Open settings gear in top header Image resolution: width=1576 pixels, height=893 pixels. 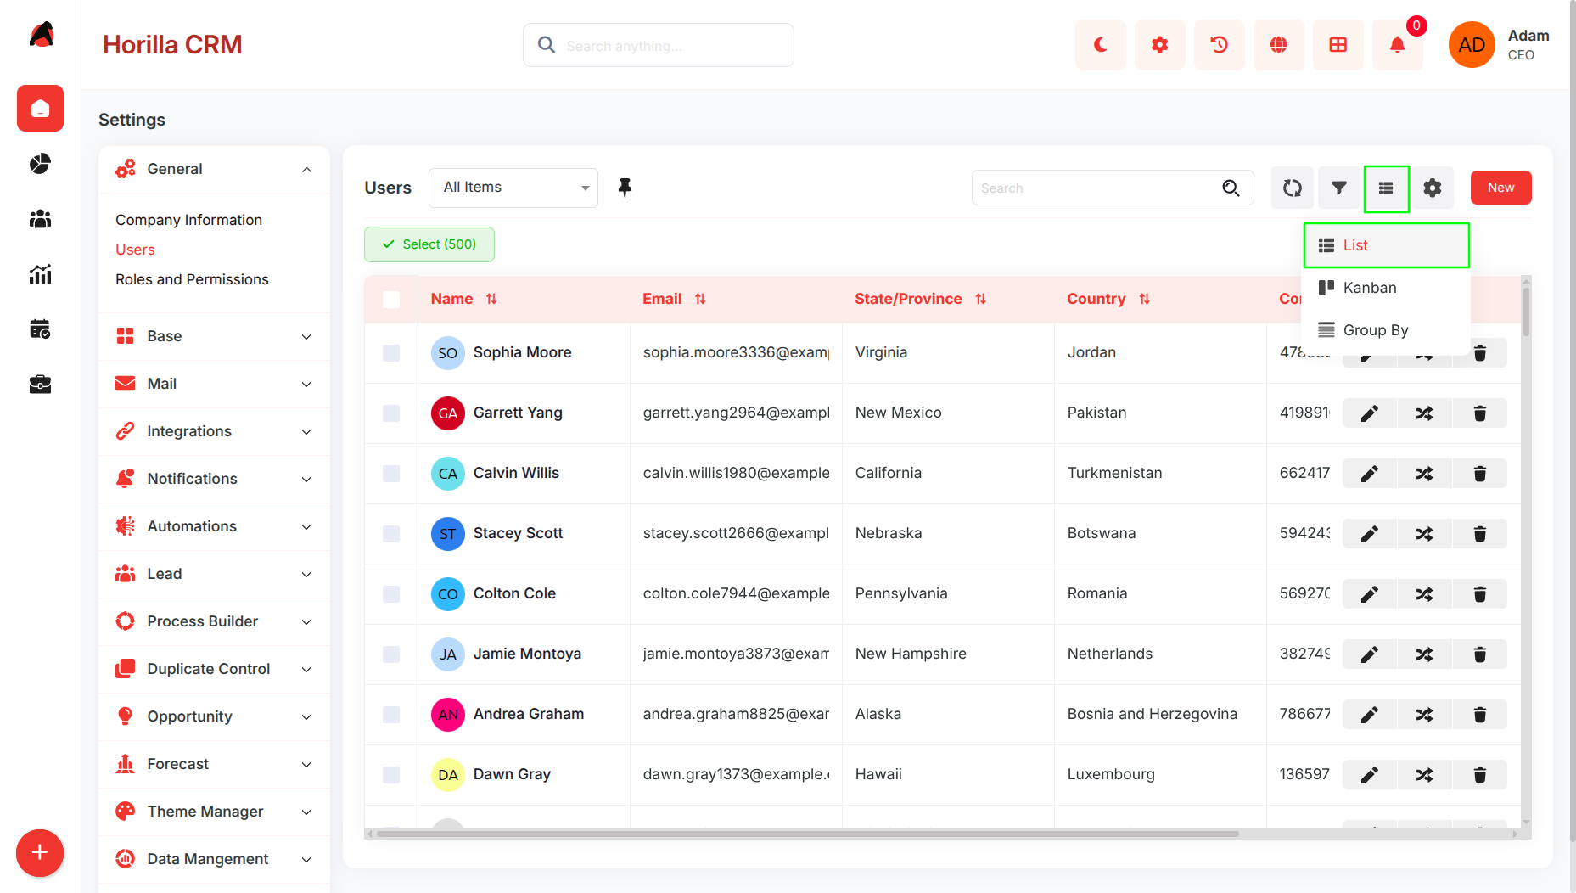pyautogui.click(x=1159, y=45)
